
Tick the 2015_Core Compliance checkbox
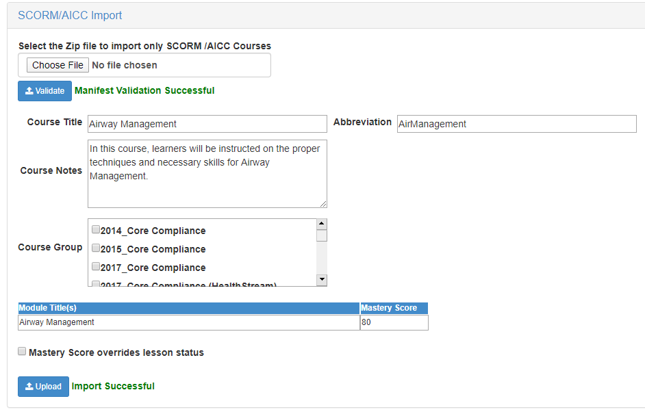pos(96,248)
